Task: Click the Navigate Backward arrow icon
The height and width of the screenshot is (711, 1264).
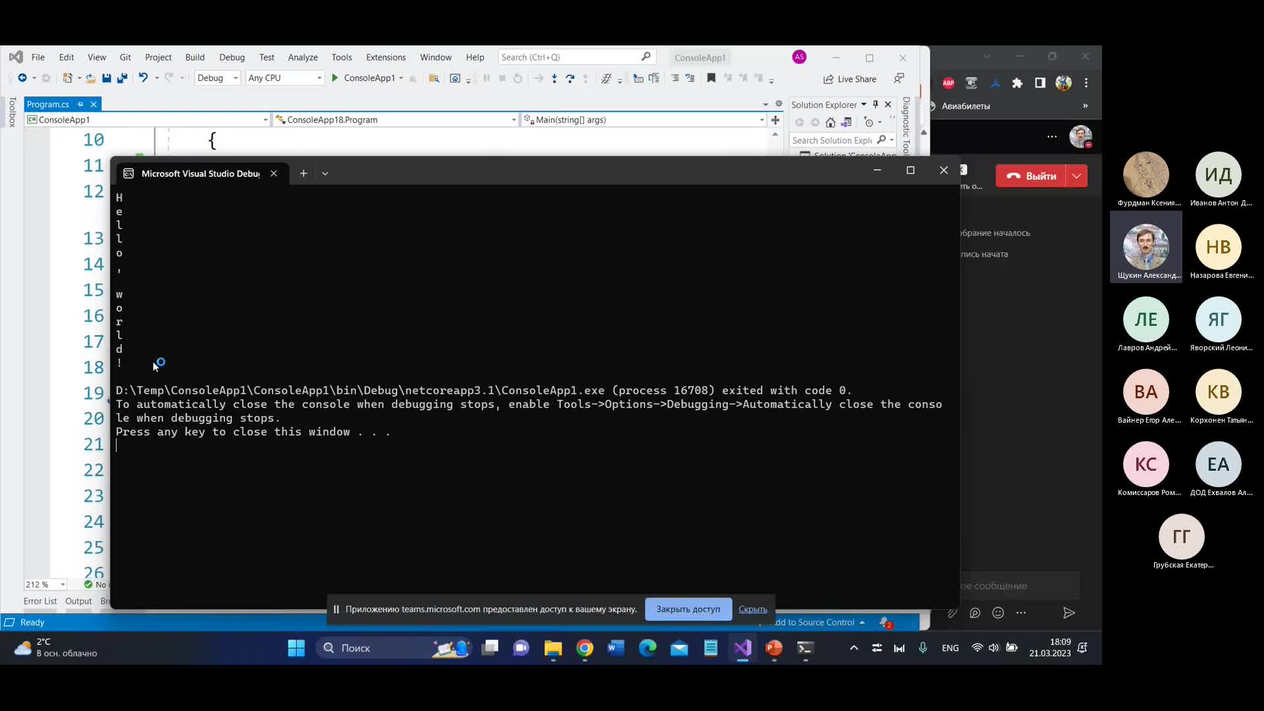Action: tap(22, 78)
